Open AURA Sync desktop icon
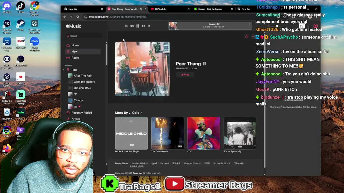 tap(7, 132)
